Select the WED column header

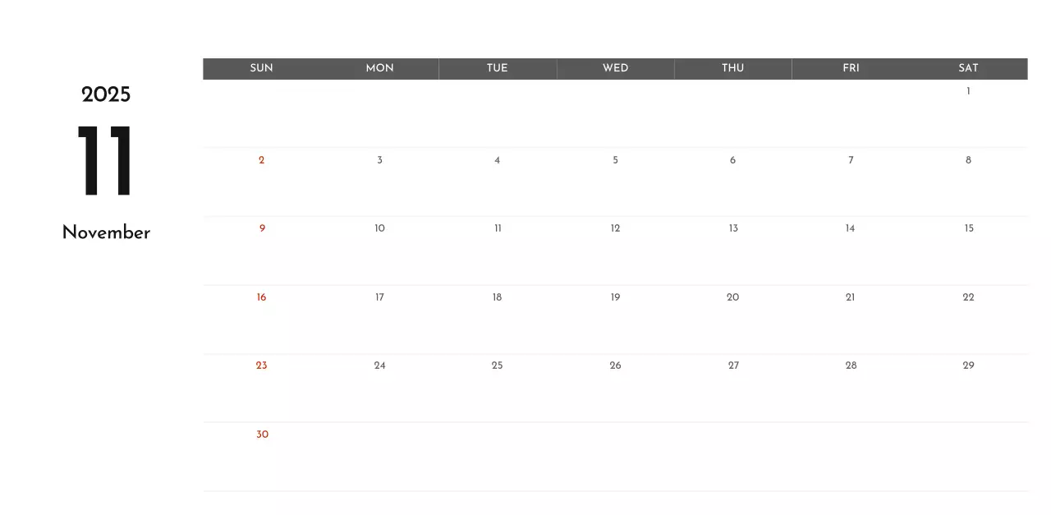tap(615, 68)
